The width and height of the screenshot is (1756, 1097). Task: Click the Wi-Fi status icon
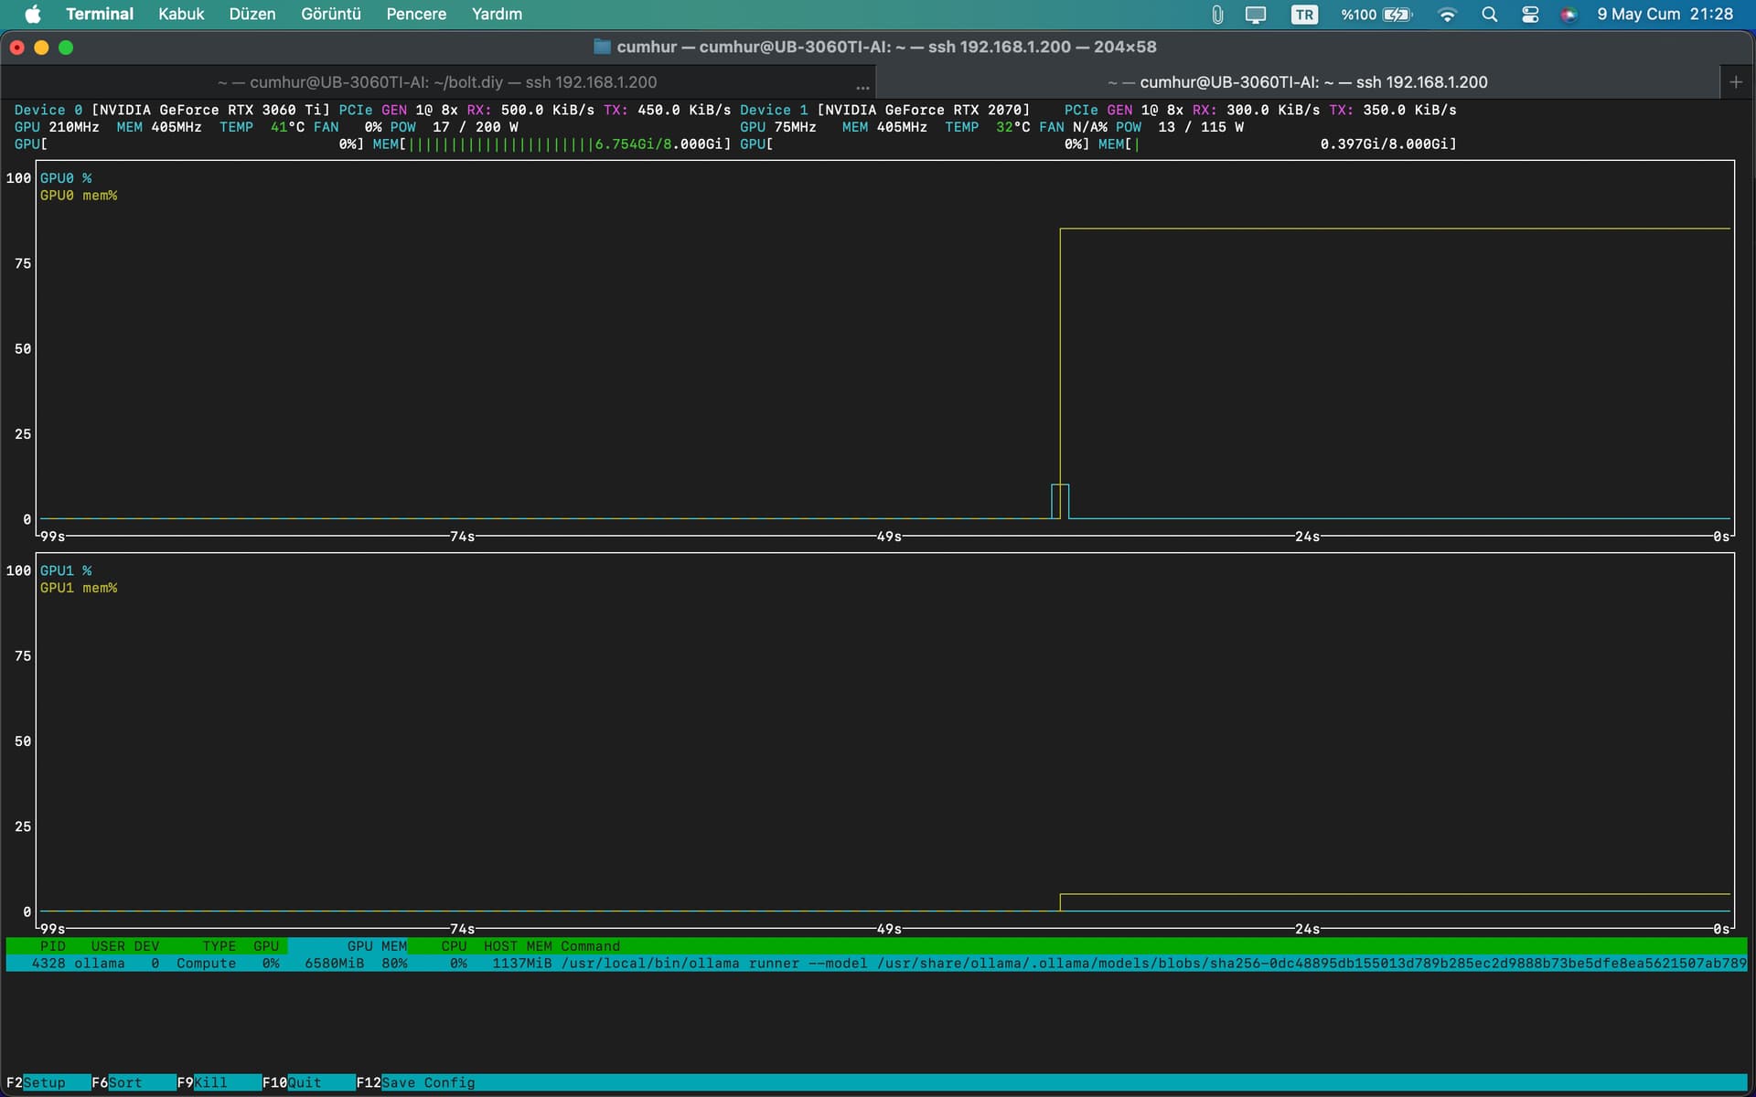tap(1447, 14)
